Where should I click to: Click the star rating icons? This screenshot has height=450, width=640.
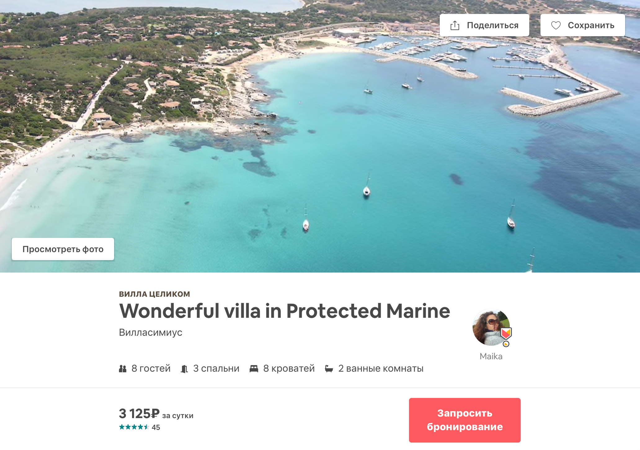134,427
